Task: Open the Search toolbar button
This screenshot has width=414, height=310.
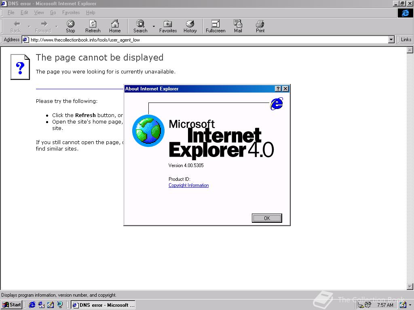Action: tap(140, 26)
